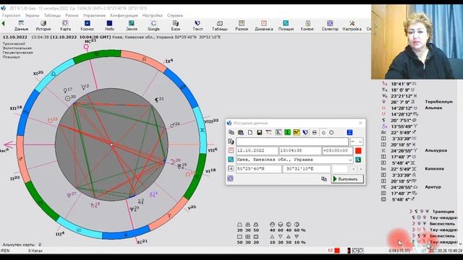Open the Конфигурация menu
Screen dimensions: 463x260
(124, 15)
